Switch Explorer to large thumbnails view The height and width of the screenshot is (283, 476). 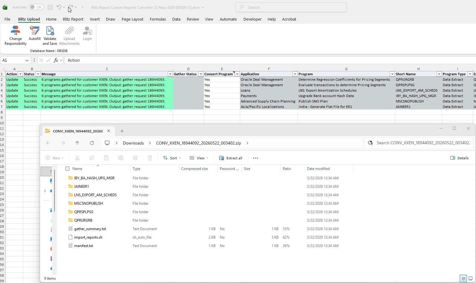[x=471, y=278]
